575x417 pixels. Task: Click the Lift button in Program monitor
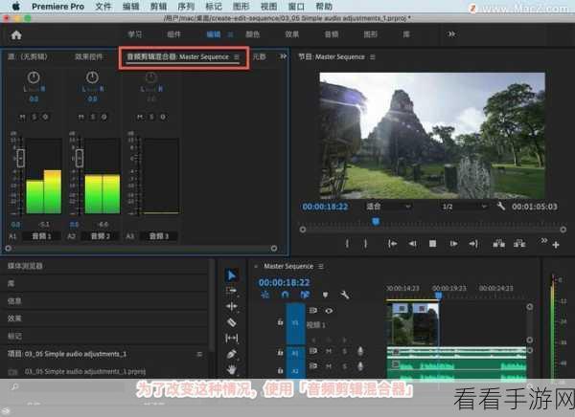498,244
